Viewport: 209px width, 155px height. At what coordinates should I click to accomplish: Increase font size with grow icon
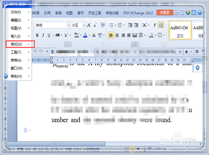tap(89, 25)
